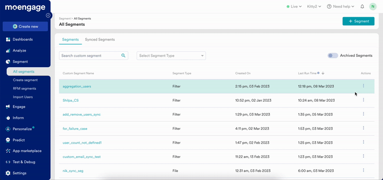383x180 pixels.
Task: Click the Create new button
Action: [25, 26]
